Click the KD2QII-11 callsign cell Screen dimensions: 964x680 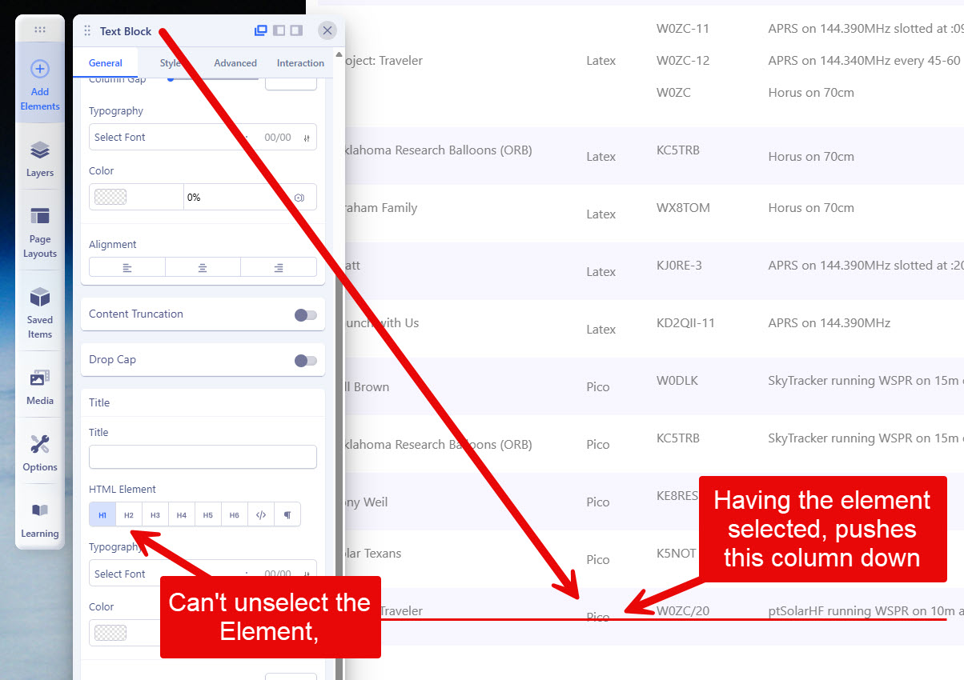pos(685,323)
